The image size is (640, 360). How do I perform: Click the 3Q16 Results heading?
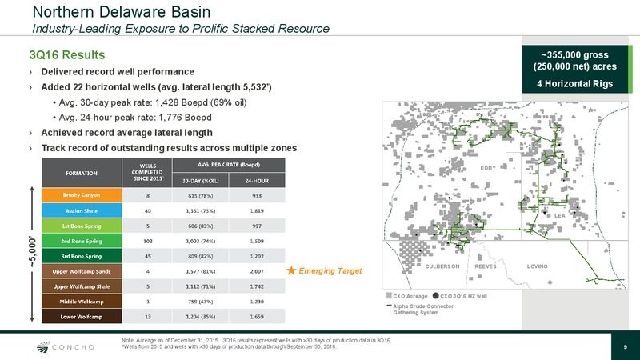(67, 54)
